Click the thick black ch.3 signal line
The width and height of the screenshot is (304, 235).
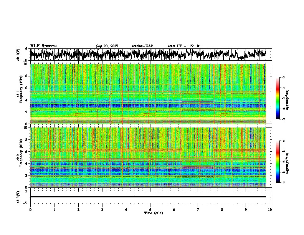click(x=148, y=197)
